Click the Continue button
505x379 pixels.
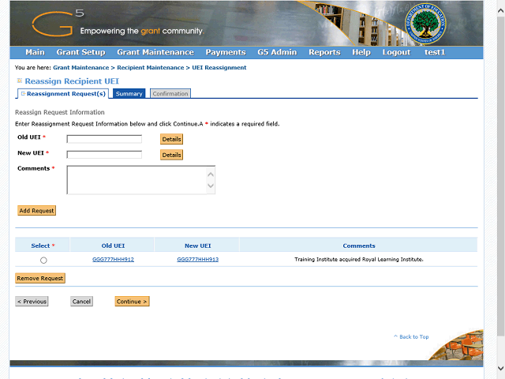[132, 302]
